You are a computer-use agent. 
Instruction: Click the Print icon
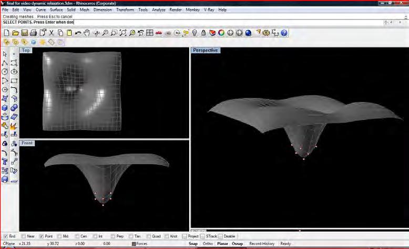coord(34,33)
